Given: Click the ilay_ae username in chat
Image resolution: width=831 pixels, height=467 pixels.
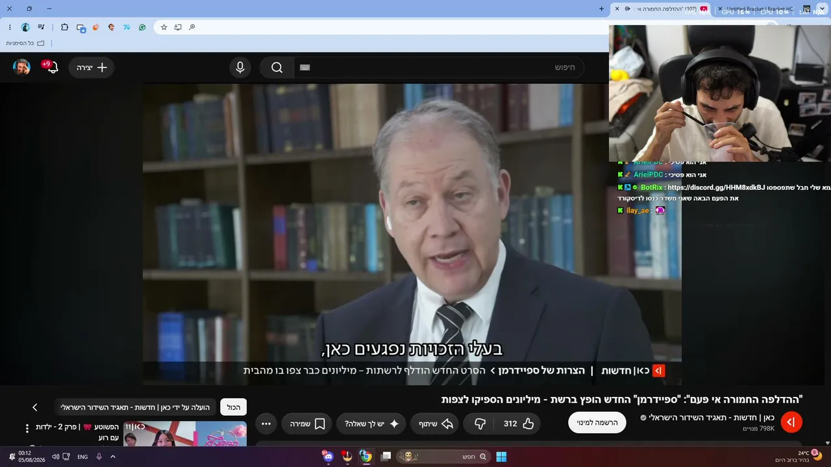Looking at the screenshot, I should point(638,211).
